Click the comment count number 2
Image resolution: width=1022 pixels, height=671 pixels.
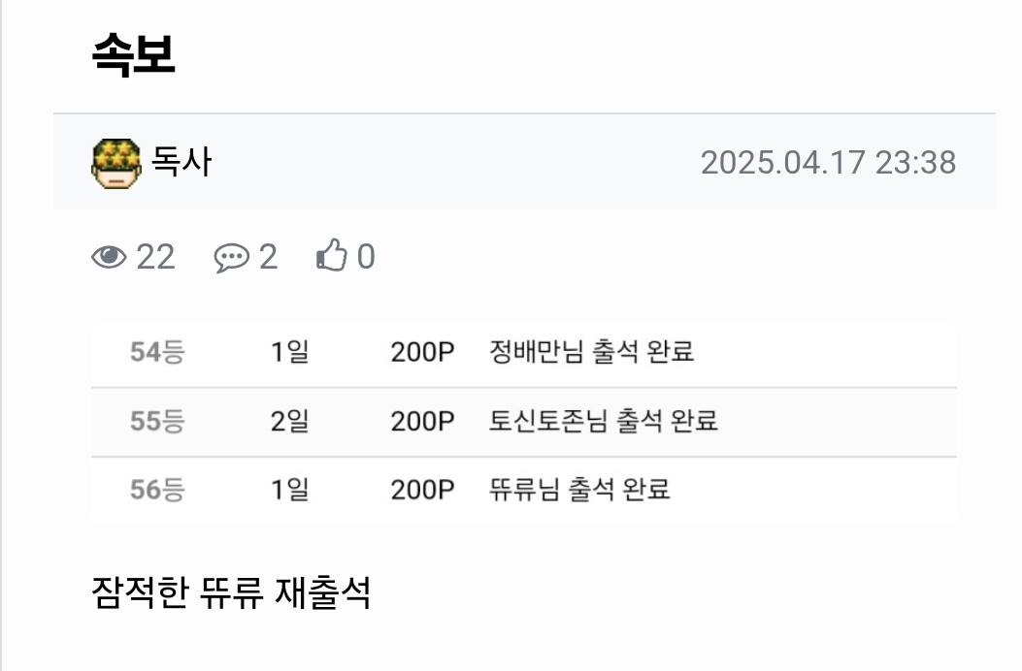click(x=268, y=257)
